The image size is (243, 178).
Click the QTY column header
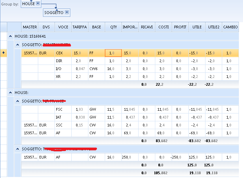point(113,27)
